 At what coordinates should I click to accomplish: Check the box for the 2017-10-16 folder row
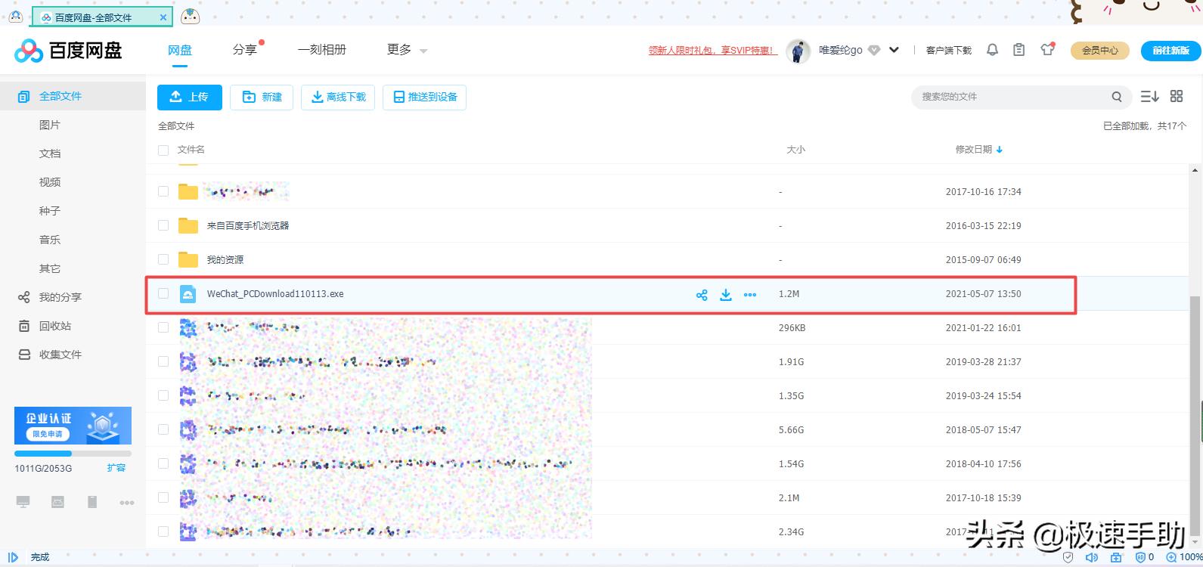[x=163, y=191]
